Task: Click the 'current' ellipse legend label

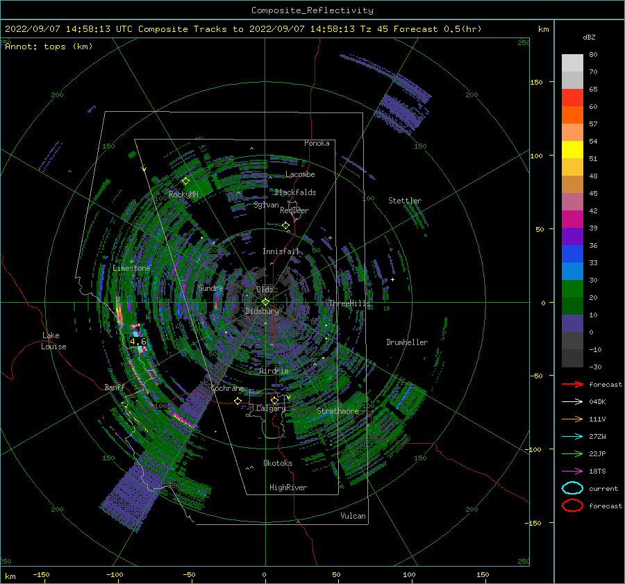Action: pyautogui.click(x=603, y=489)
